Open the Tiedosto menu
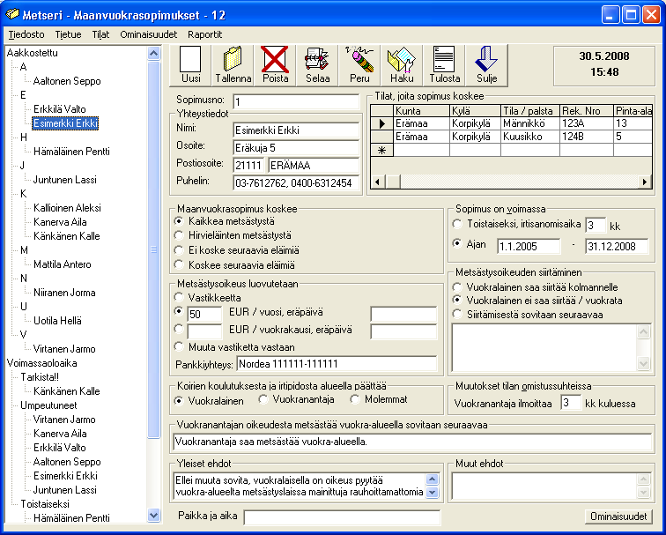The image size is (666, 535). pyautogui.click(x=26, y=34)
